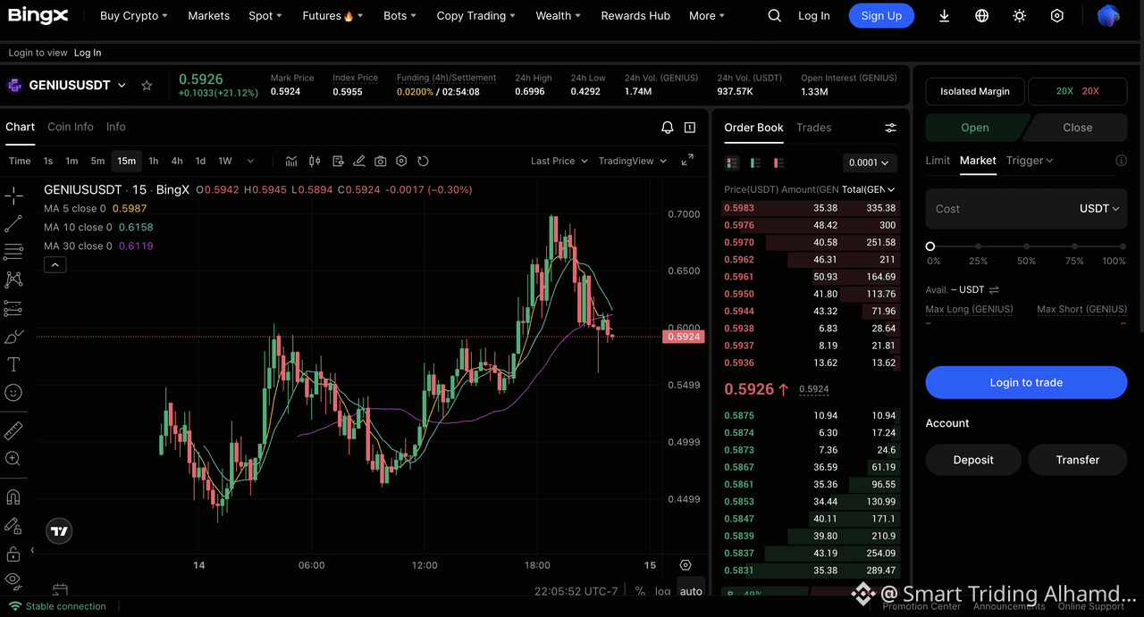Image resolution: width=1144 pixels, height=617 pixels.
Task: Open more timeframes dropdown arrow
Action: tap(250, 161)
